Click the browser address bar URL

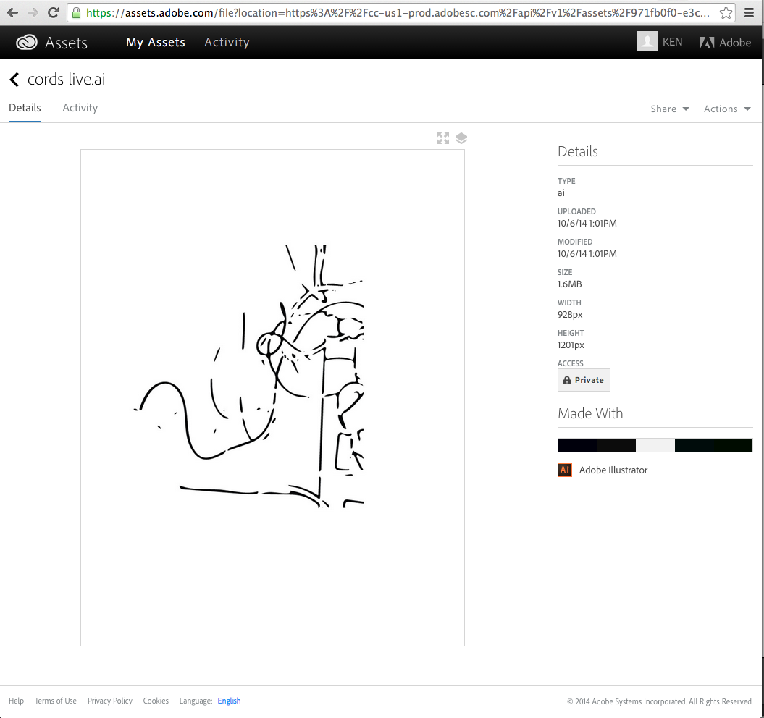(398, 12)
